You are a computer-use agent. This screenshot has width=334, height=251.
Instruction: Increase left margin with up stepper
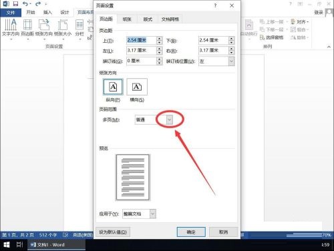[159, 49]
